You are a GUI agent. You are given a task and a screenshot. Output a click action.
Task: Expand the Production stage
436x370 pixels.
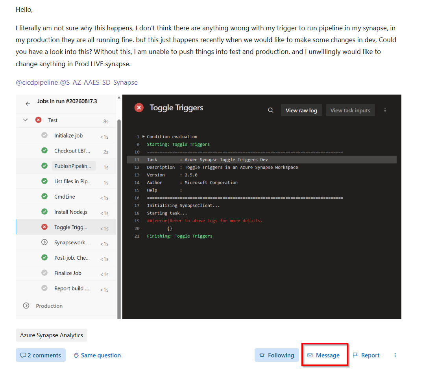26,306
